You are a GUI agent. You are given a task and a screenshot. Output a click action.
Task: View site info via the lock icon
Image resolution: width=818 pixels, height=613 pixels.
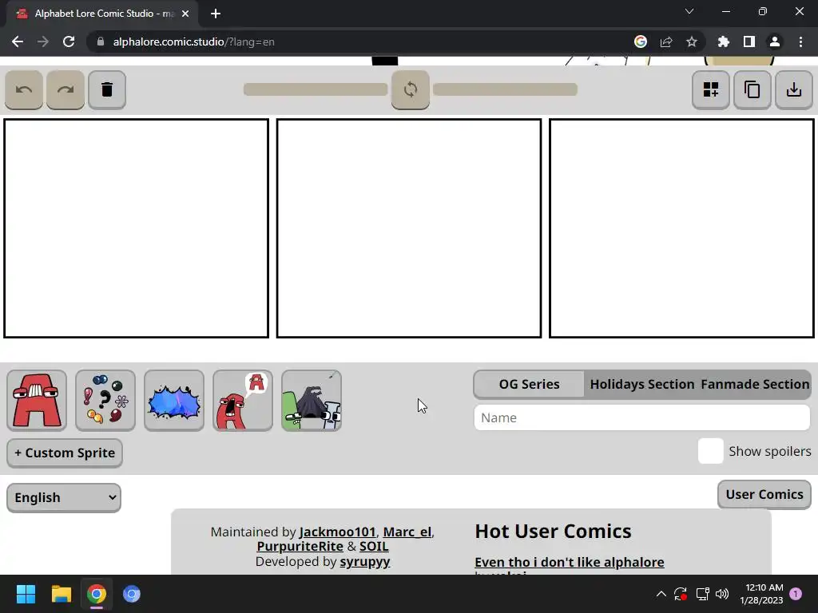(101, 42)
